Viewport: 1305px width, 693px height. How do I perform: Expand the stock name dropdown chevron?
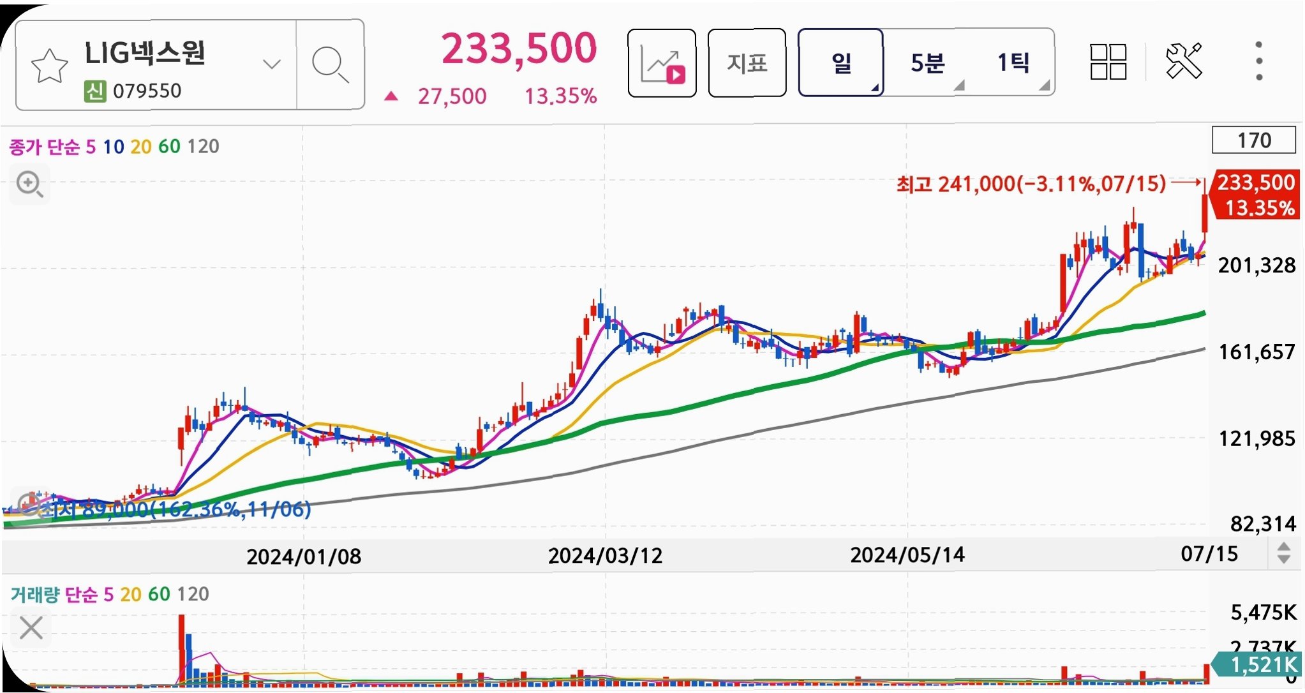click(x=272, y=64)
